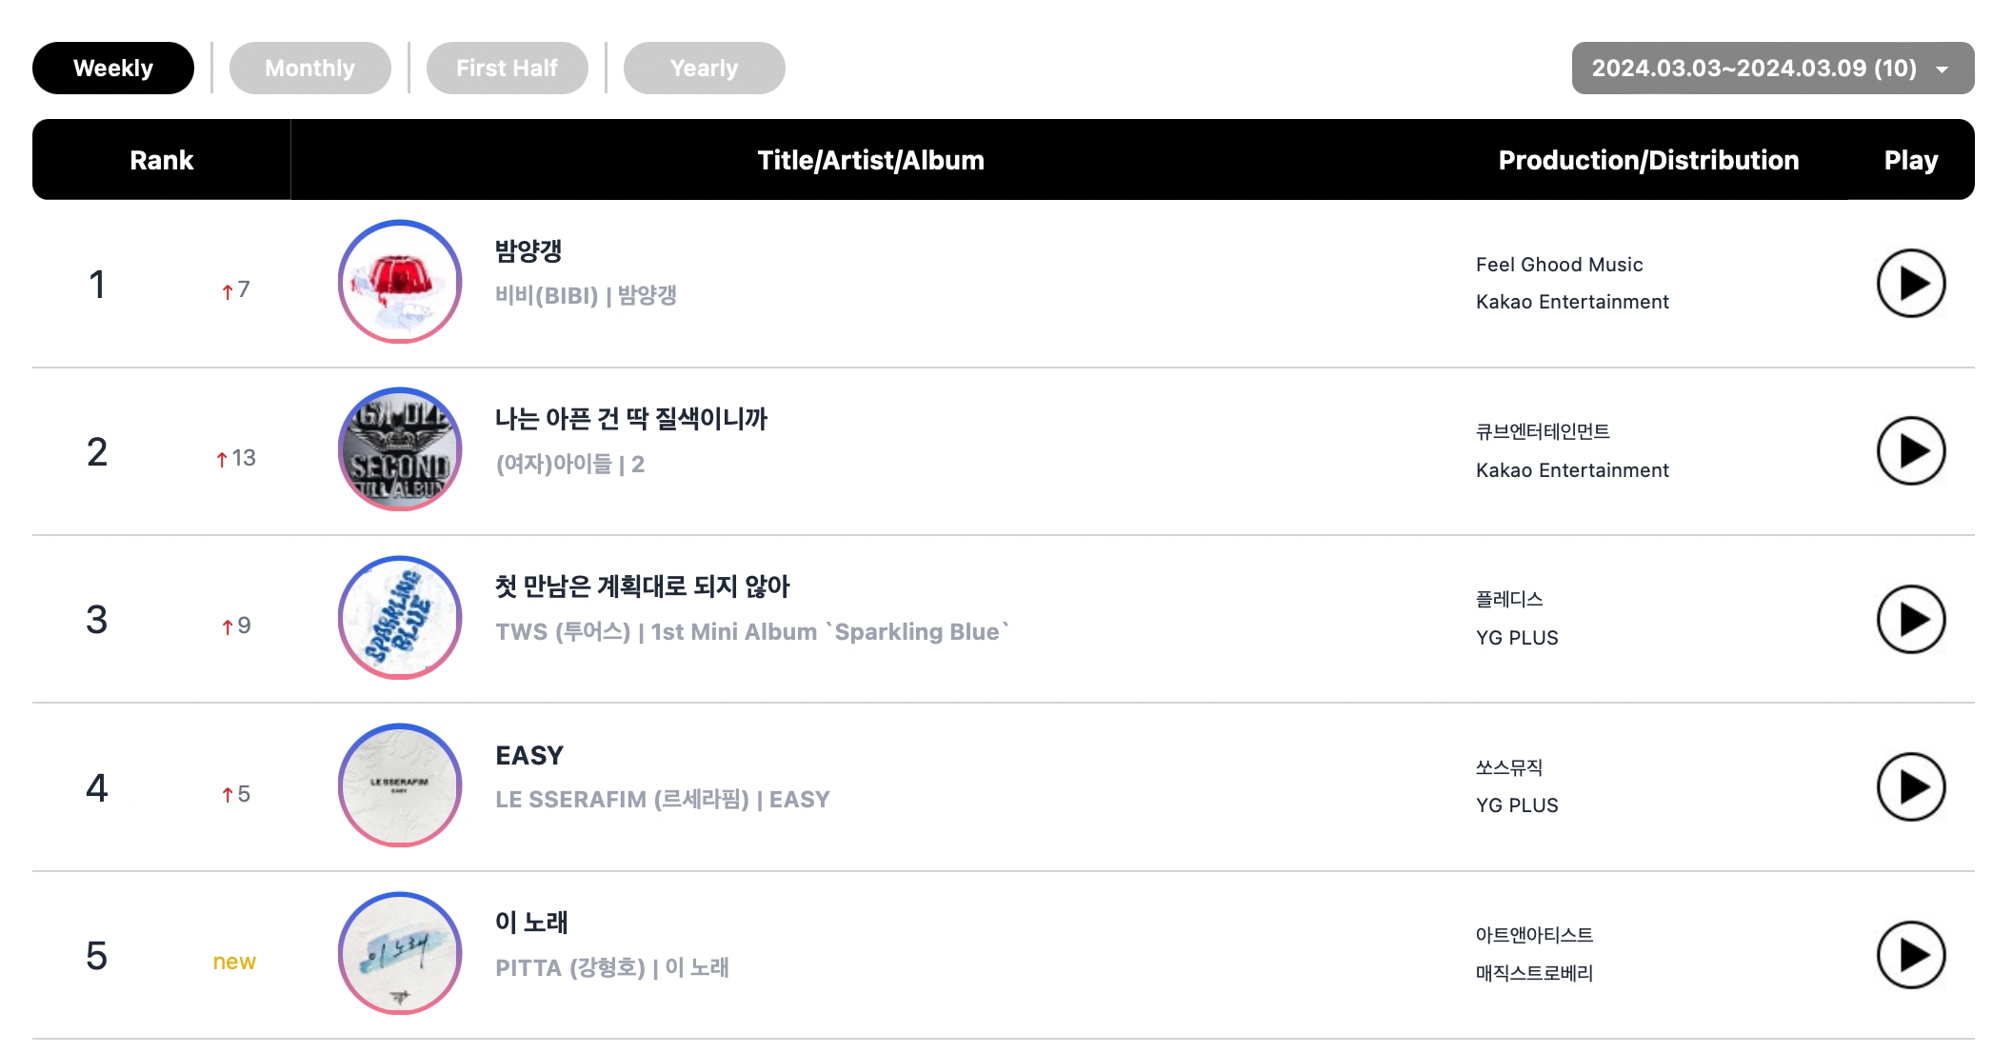The width and height of the screenshot is (2013, 1053).
Task: Click the 밤양갱 red jelly album cover
Action: (400, 283)
